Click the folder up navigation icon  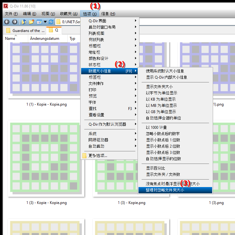(x=24, y=22)
